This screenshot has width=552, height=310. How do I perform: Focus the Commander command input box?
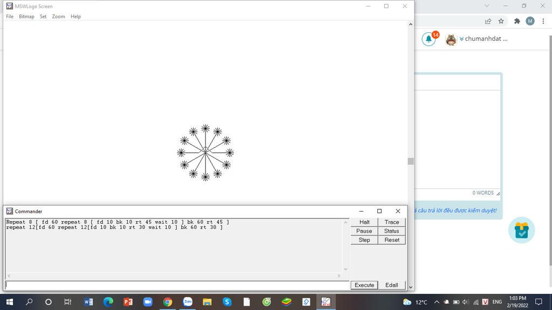177,285
